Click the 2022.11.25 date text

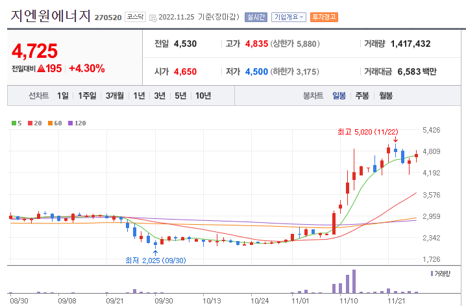coord(177,17)
